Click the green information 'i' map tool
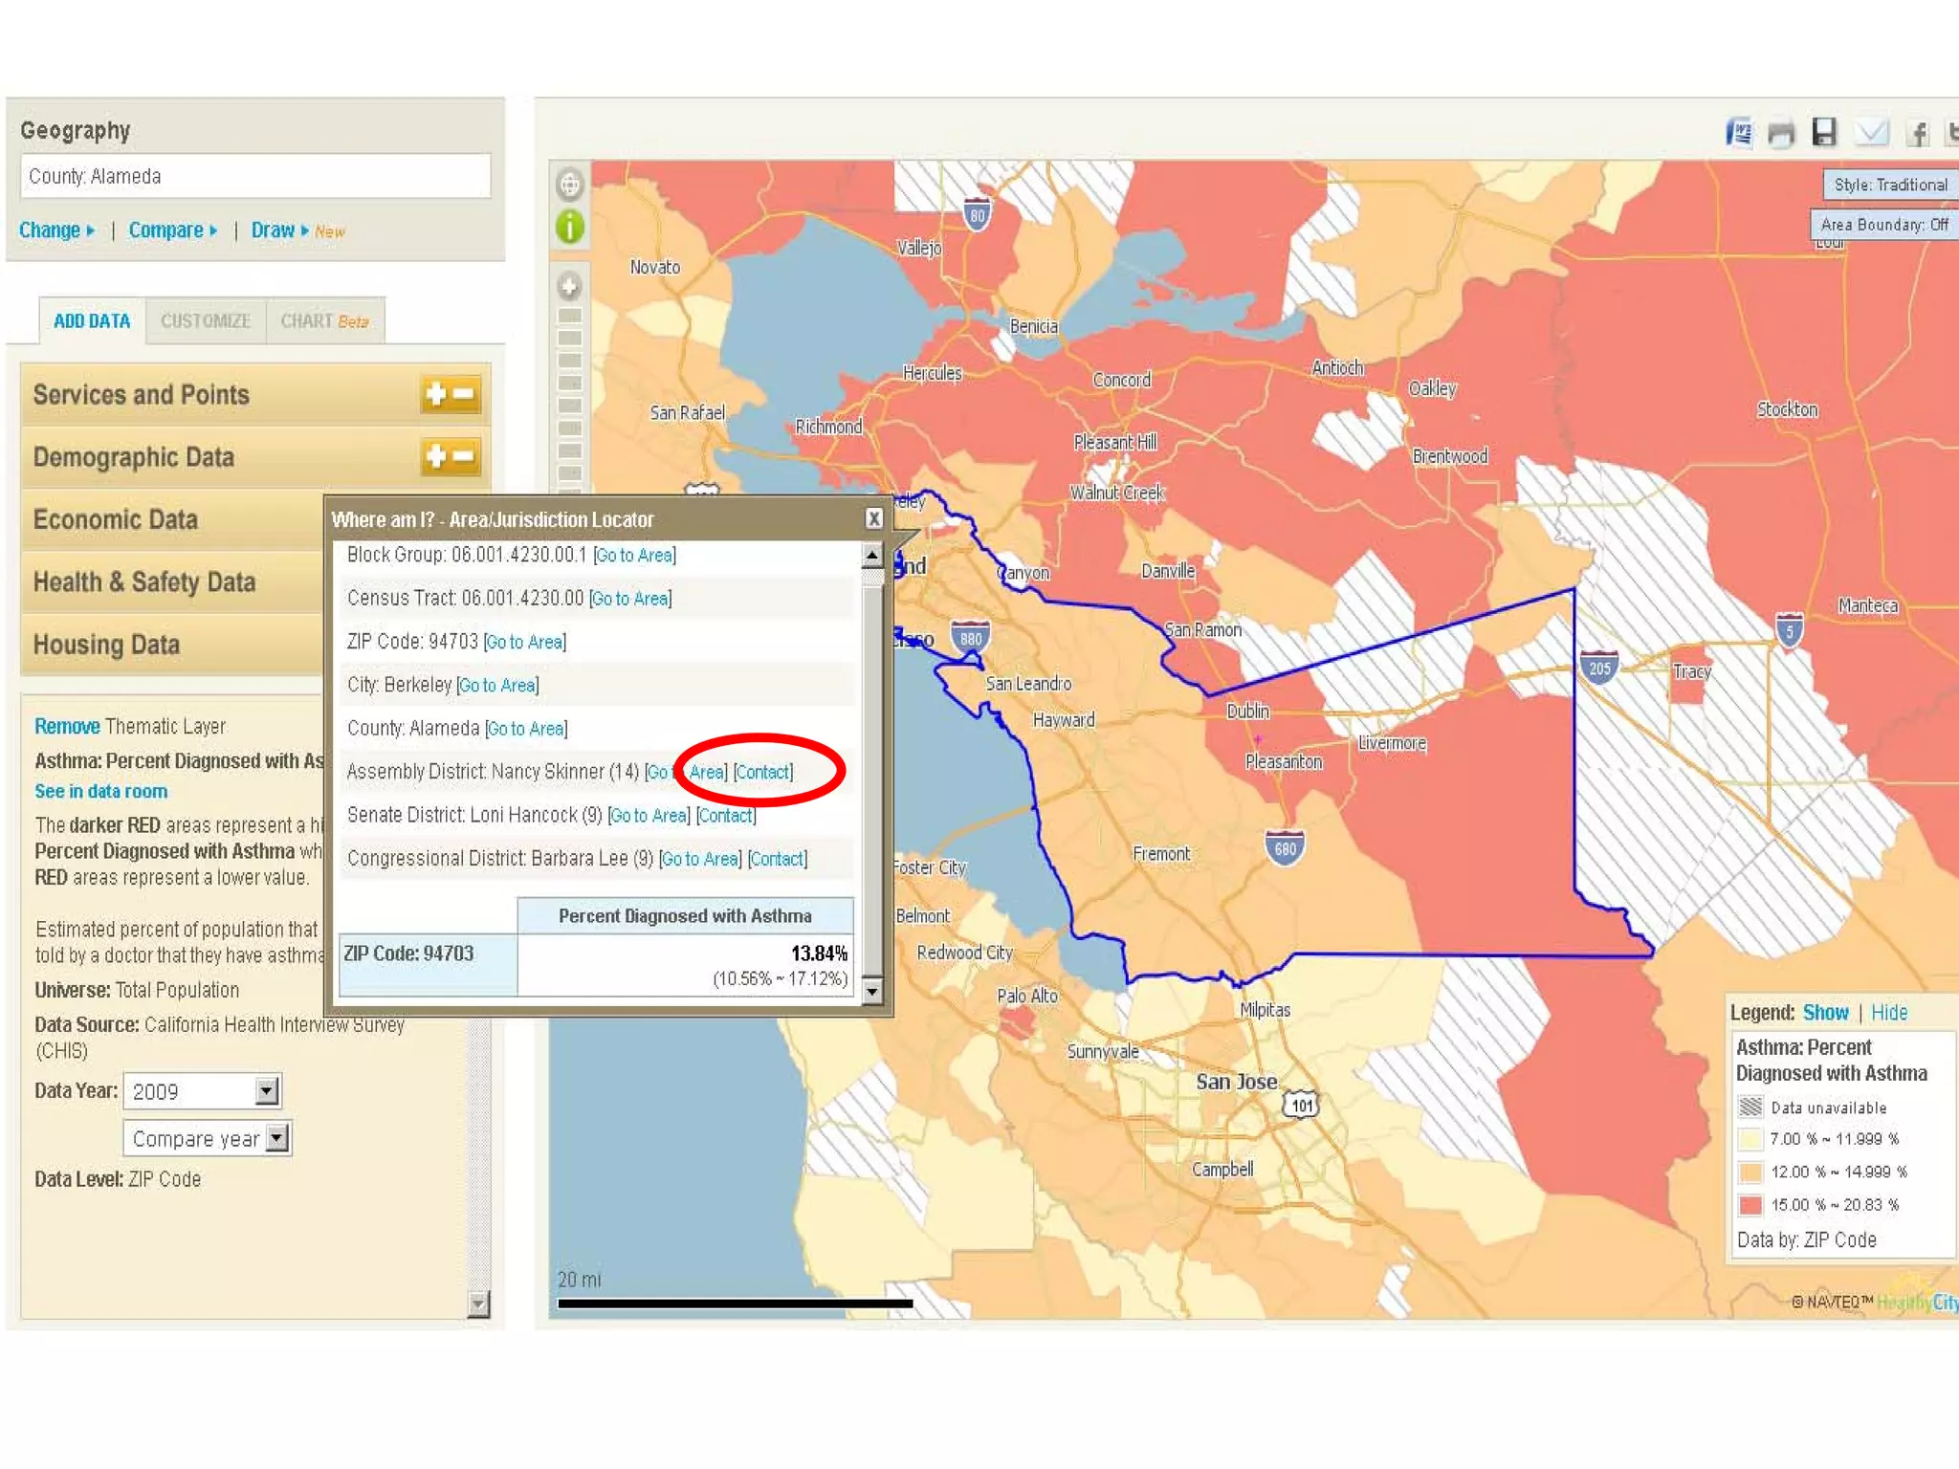This screenshot has width=1959, height=1469. [570, 228]
